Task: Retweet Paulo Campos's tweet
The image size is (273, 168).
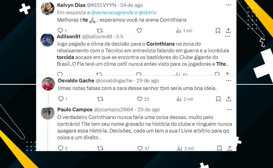Action: point(100,148)
